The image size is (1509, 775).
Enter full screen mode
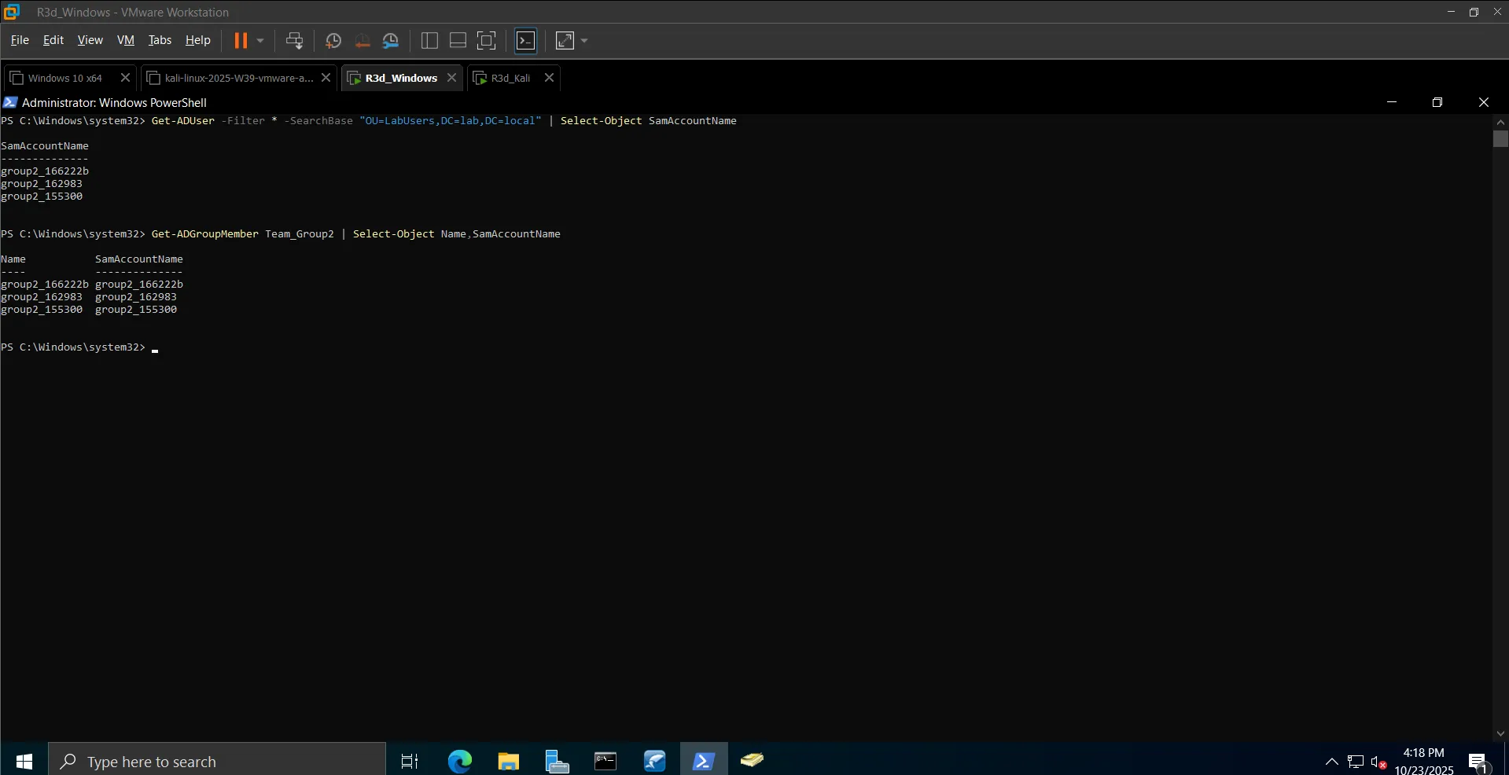pos(487,41)
